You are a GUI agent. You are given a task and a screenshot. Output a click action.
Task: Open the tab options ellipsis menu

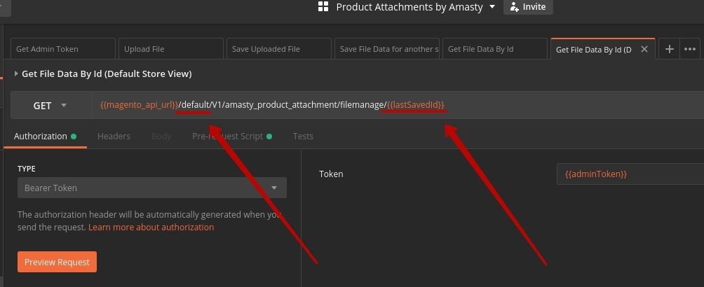click(690, 49)
